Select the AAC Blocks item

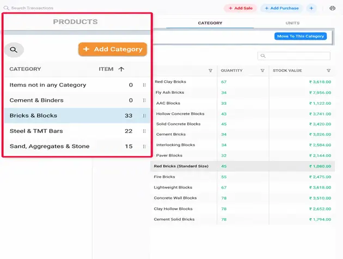click(168, 103)
